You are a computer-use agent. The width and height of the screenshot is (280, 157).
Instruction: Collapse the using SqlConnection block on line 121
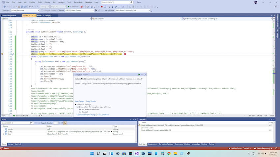pos(16,56)
